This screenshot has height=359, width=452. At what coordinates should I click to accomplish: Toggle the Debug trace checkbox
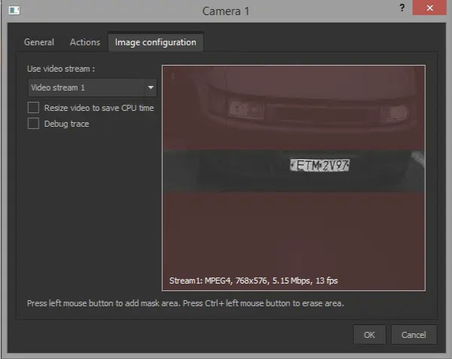[x=33, y=124]
